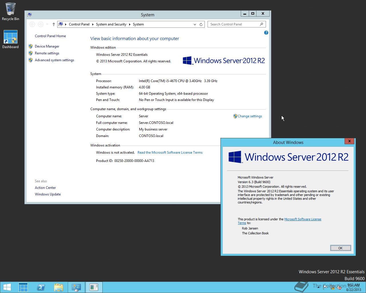Expand the root breadcrumb arrow before Control Panel
The height and width of the screenshot is (293, 366).
pyautogui.click(x=66, y=24)
